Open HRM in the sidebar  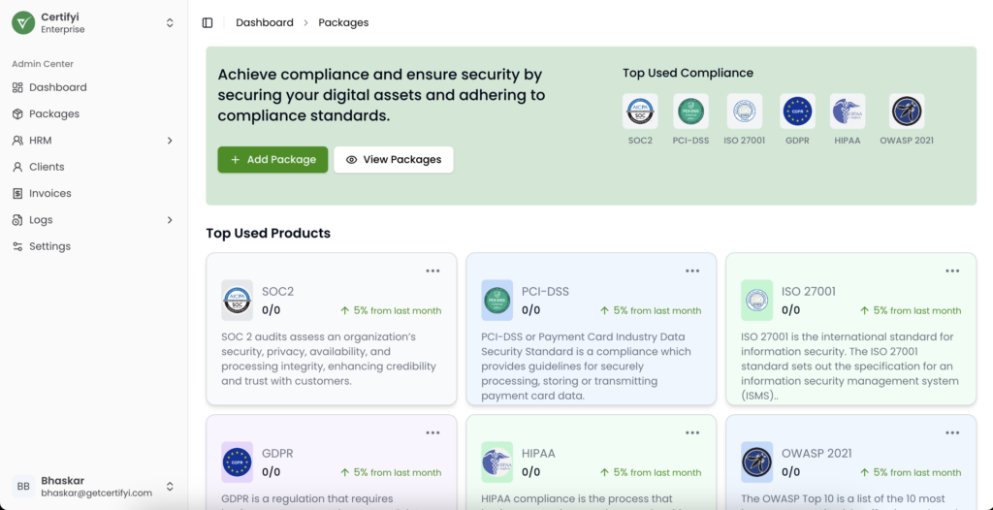pos(94,141)
